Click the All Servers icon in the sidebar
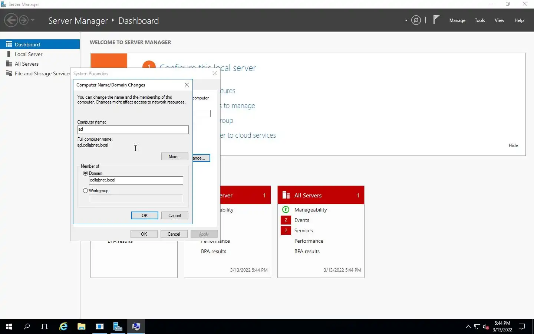This screenshot has height=334, width=534. click(x=9, y=64)
